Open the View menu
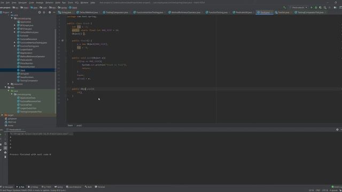Image resolution: width=342 pixels, height=192 pixels. (14, 3)
